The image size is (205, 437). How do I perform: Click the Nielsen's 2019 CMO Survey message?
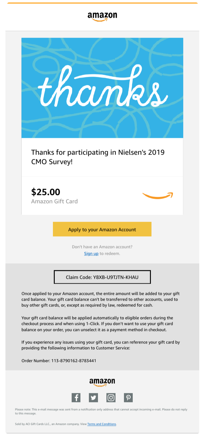pyautogui.click(x=98, y=157)
